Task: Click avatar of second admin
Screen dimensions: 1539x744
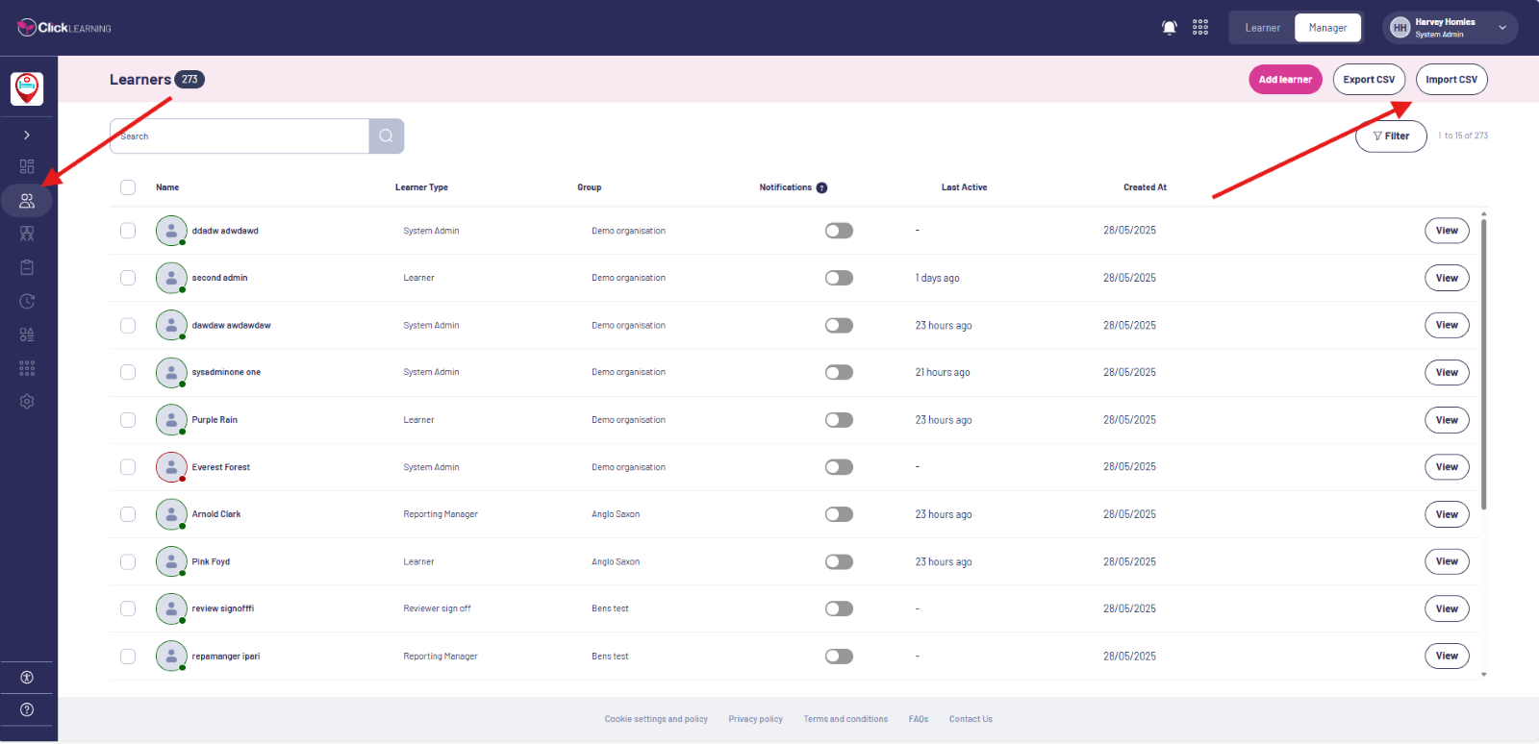Action: 171,278
